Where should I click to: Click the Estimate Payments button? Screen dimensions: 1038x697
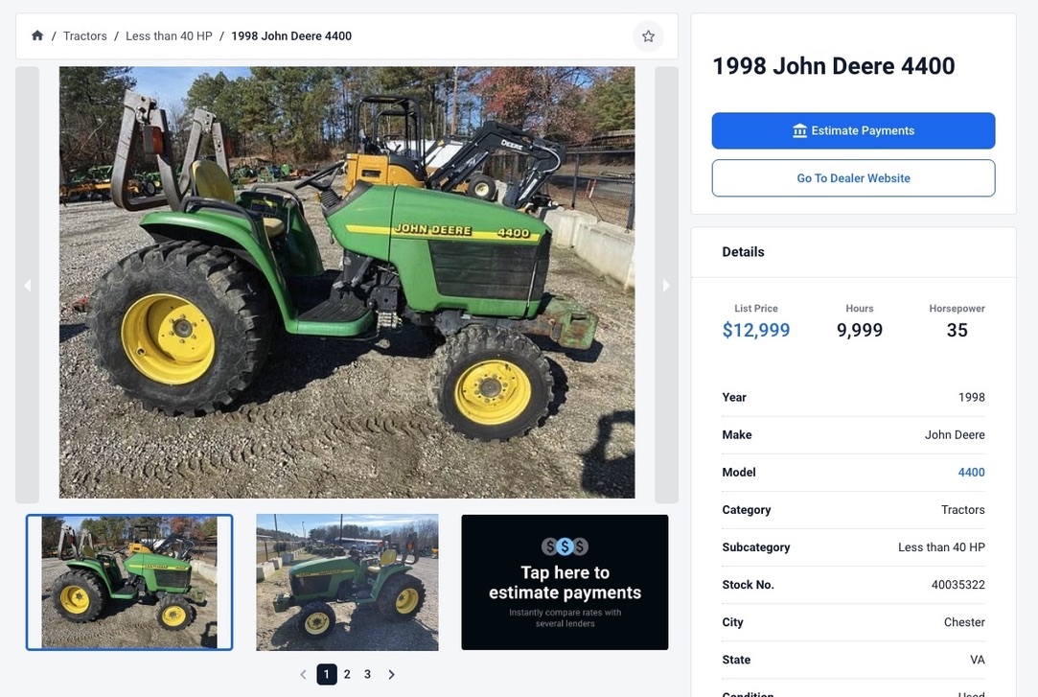coord(853,130)
